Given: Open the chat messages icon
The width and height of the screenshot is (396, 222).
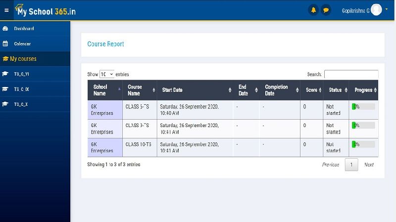Looking at the screenshot, I should point(325,10).
